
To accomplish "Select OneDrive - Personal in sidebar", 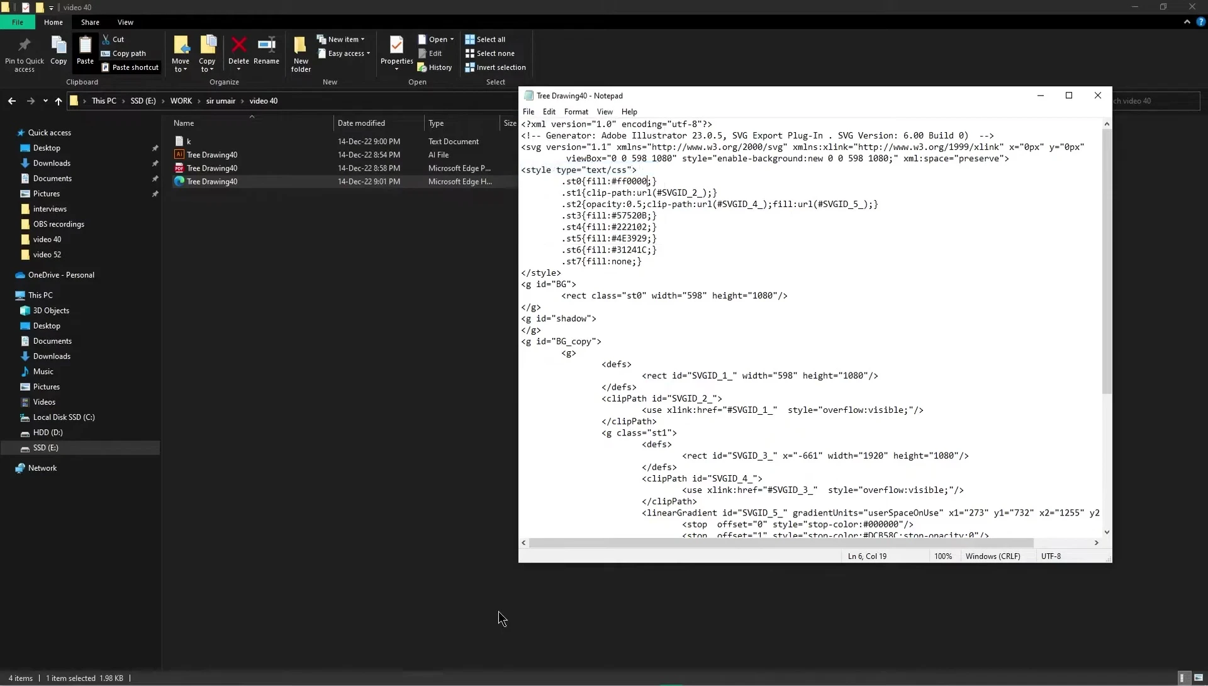I will point(61,275).
